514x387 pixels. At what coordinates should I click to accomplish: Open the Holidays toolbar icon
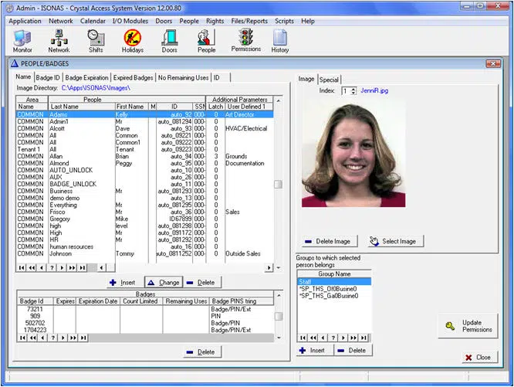[133, 40]
